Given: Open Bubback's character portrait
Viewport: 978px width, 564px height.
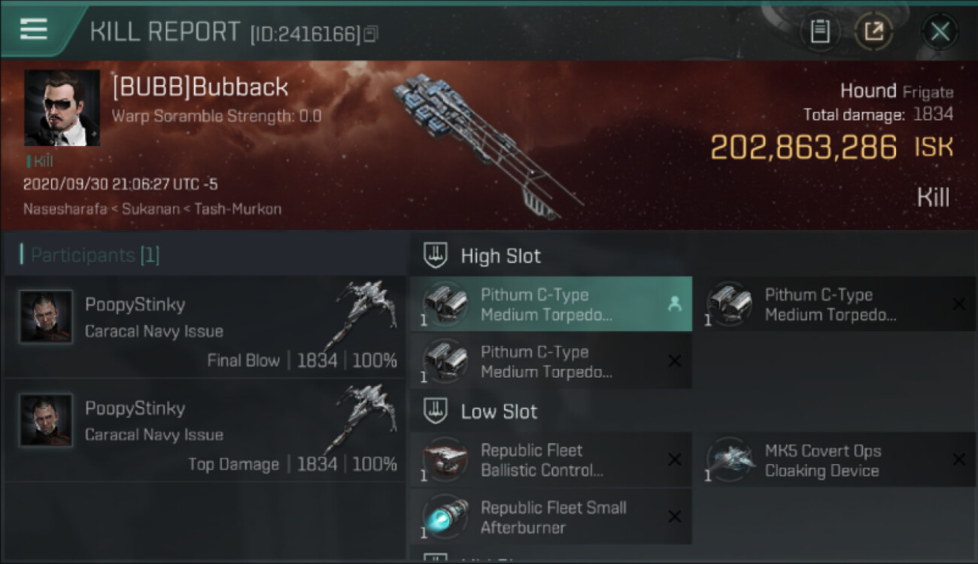Looking at the screenshot, I should pyautogui.click(x=62, y=108).
